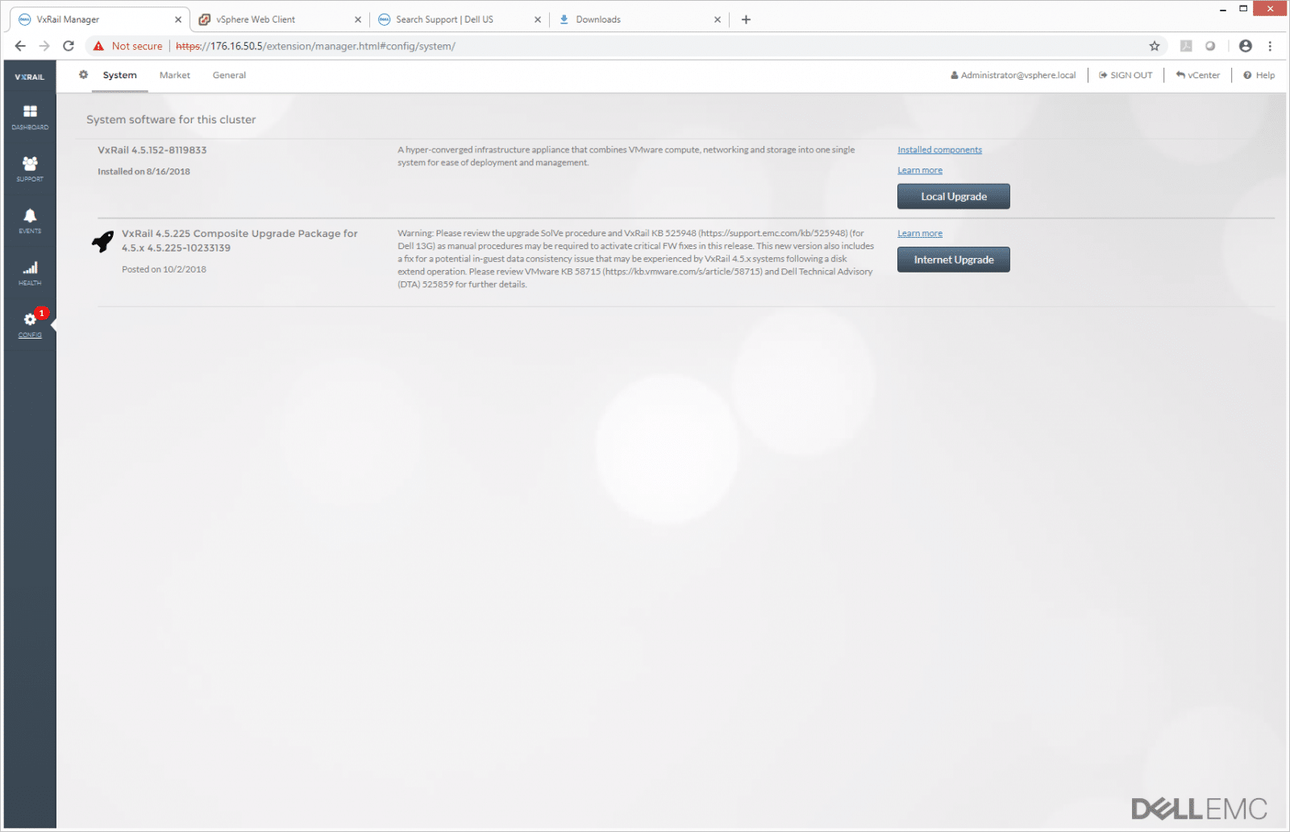The image size is (1290, 832).
Task: Open Installed components link
Action: coord(940,150)
